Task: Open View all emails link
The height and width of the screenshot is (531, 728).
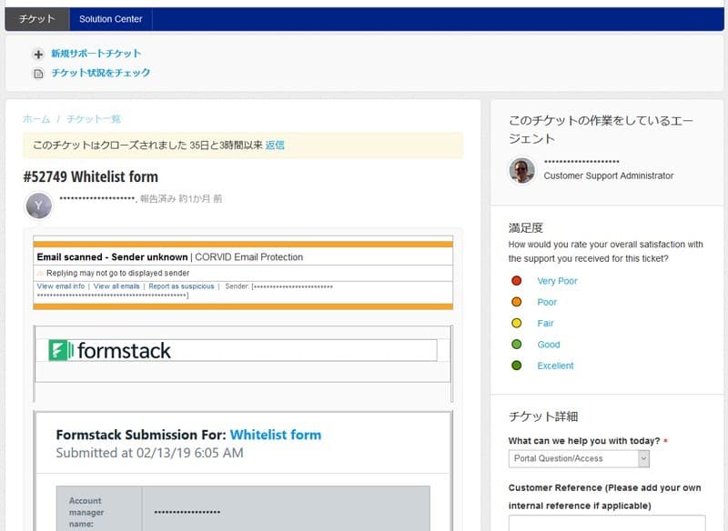Action: click(x=116, y=286)
